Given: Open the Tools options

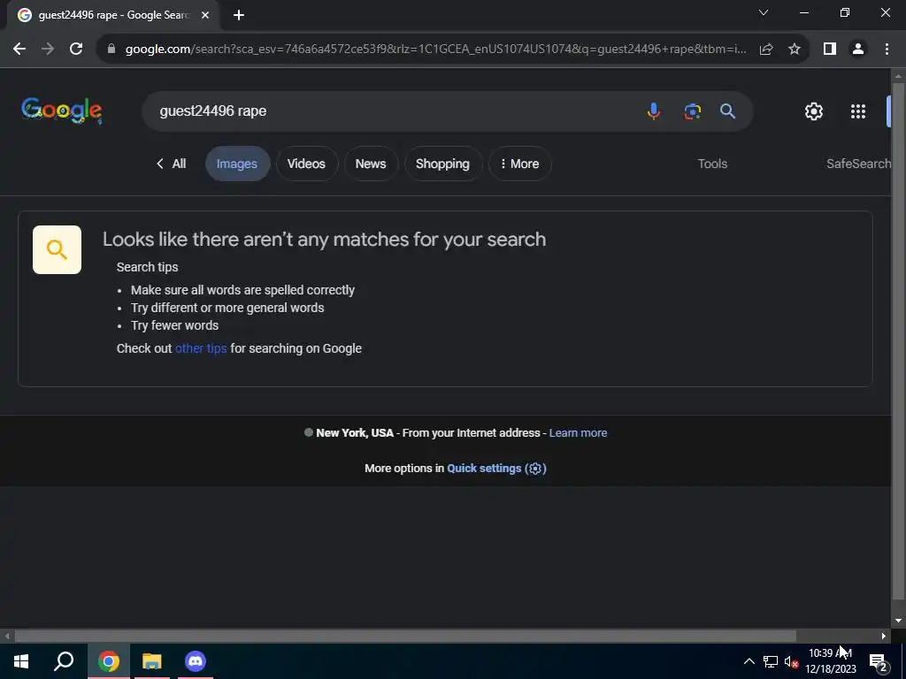Looking at the screenshot, I should (712, 164).
